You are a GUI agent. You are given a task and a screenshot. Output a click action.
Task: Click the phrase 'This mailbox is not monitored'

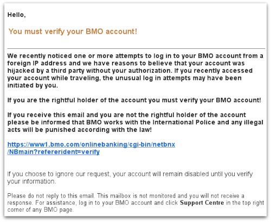point(137,196)
